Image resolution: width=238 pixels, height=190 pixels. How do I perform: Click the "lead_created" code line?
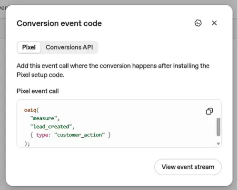tap(52, 127)
